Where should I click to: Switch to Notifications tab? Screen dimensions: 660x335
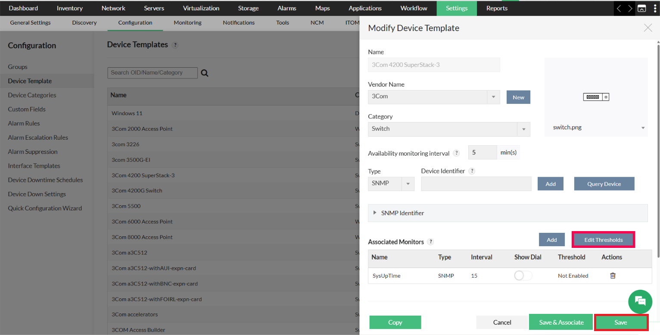(x=239, y=23)
